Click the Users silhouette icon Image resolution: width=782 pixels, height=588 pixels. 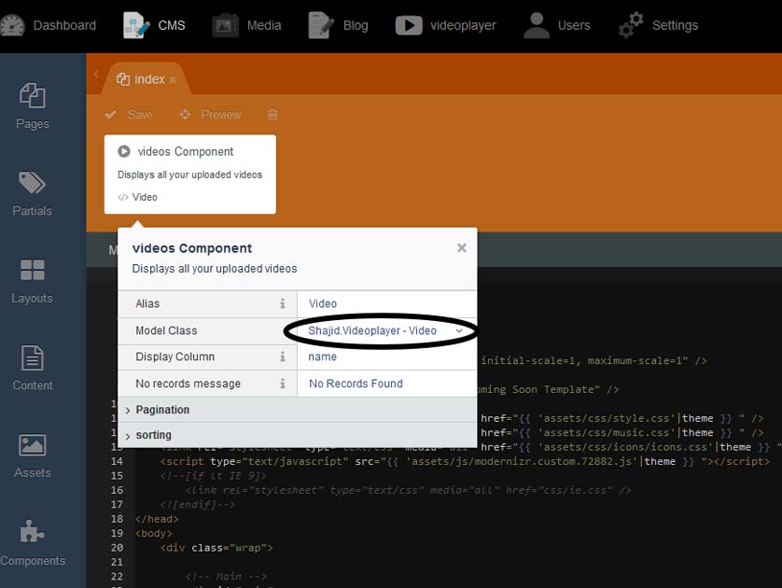pos(537,25)
